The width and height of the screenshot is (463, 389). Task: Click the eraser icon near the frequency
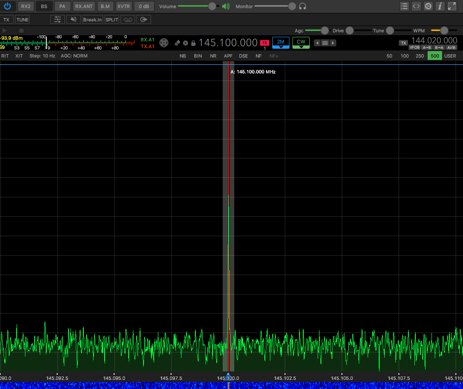point(177,43)
